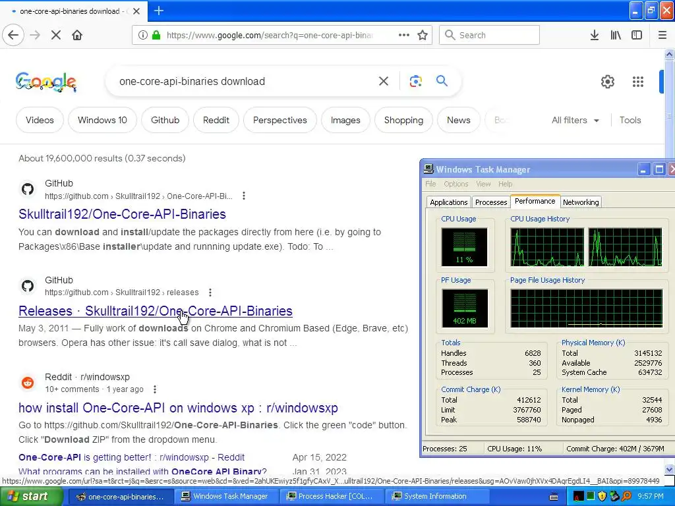Open the page actions three-dot menu
This screenshot has height=506, width=675.
(404, 35)
